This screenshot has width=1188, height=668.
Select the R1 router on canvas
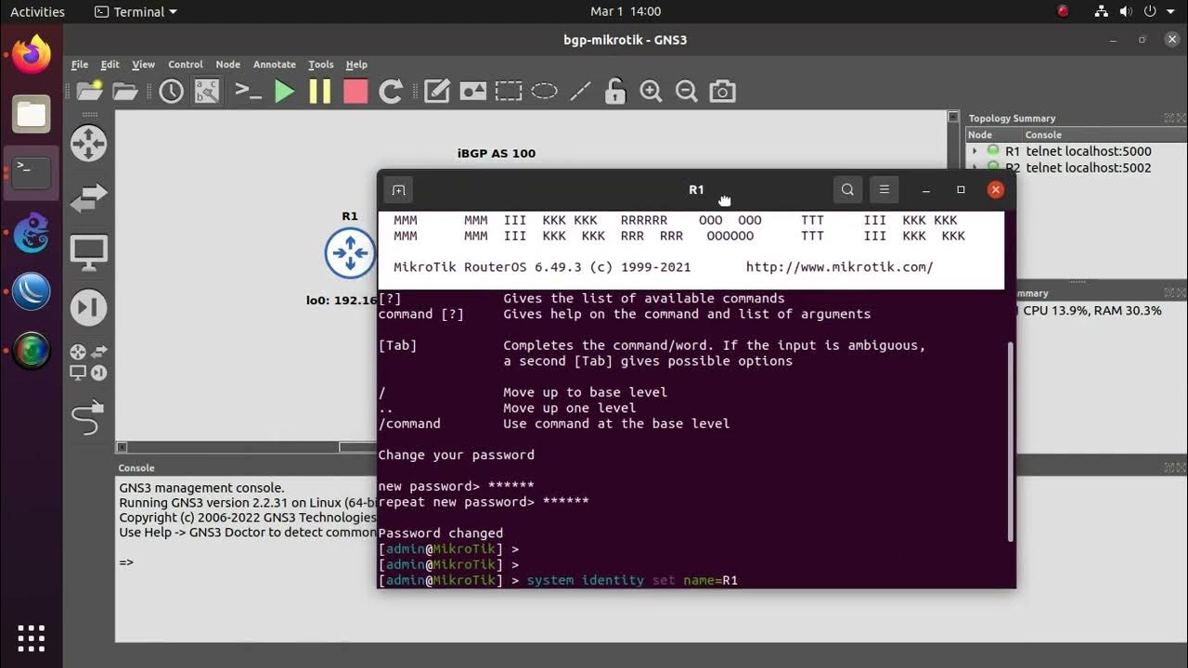click(x=350, y=252)
